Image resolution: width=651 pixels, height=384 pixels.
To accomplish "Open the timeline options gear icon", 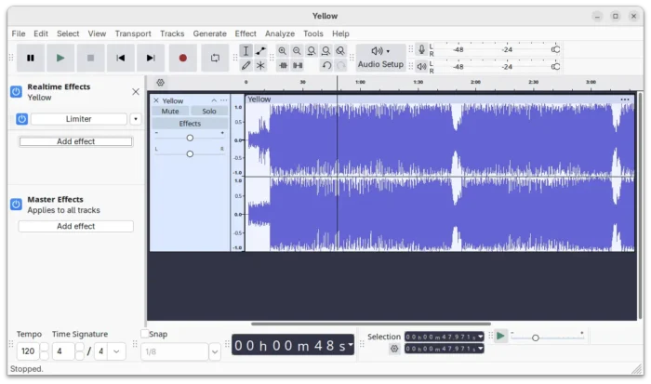I will tap(160, 83).
